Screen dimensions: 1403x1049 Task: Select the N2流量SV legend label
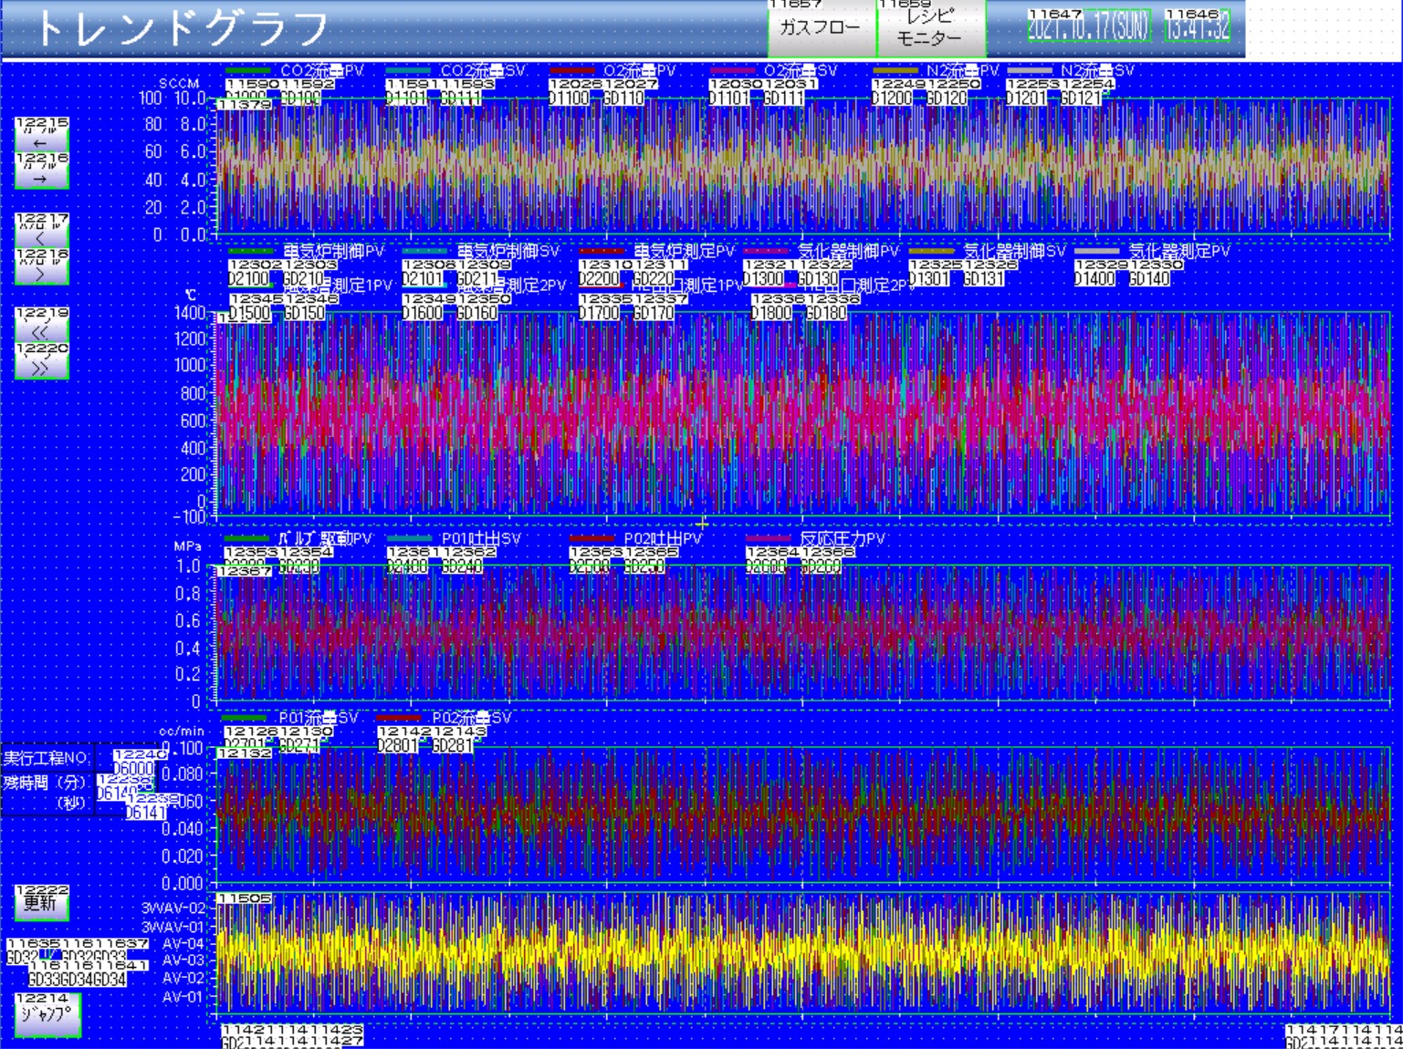click(1098, 70)
